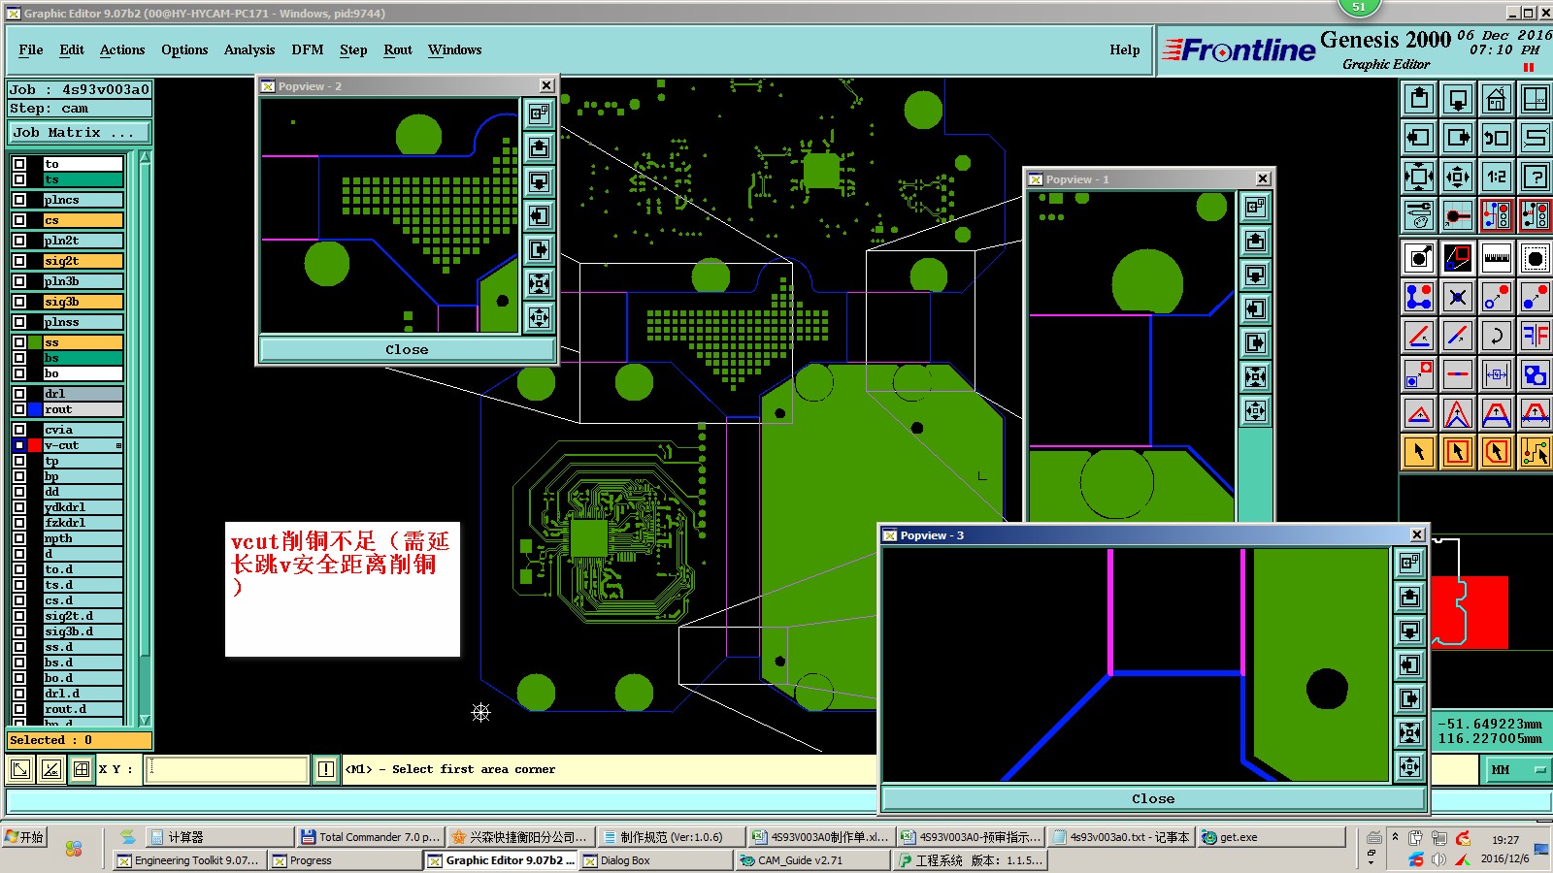1553x873 pixels.
Task: Open the Actions menu
Action: point(122,50)
